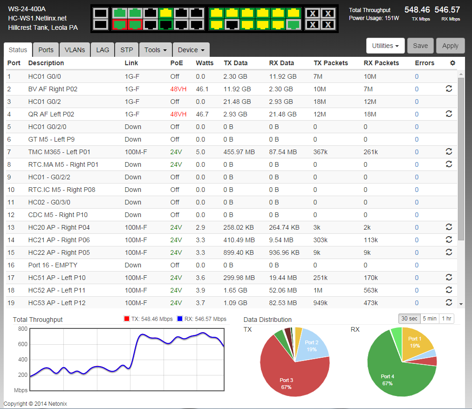Click the Errors 0 link for port 7
Screen dimensions: 472x409
coord(417,152)
